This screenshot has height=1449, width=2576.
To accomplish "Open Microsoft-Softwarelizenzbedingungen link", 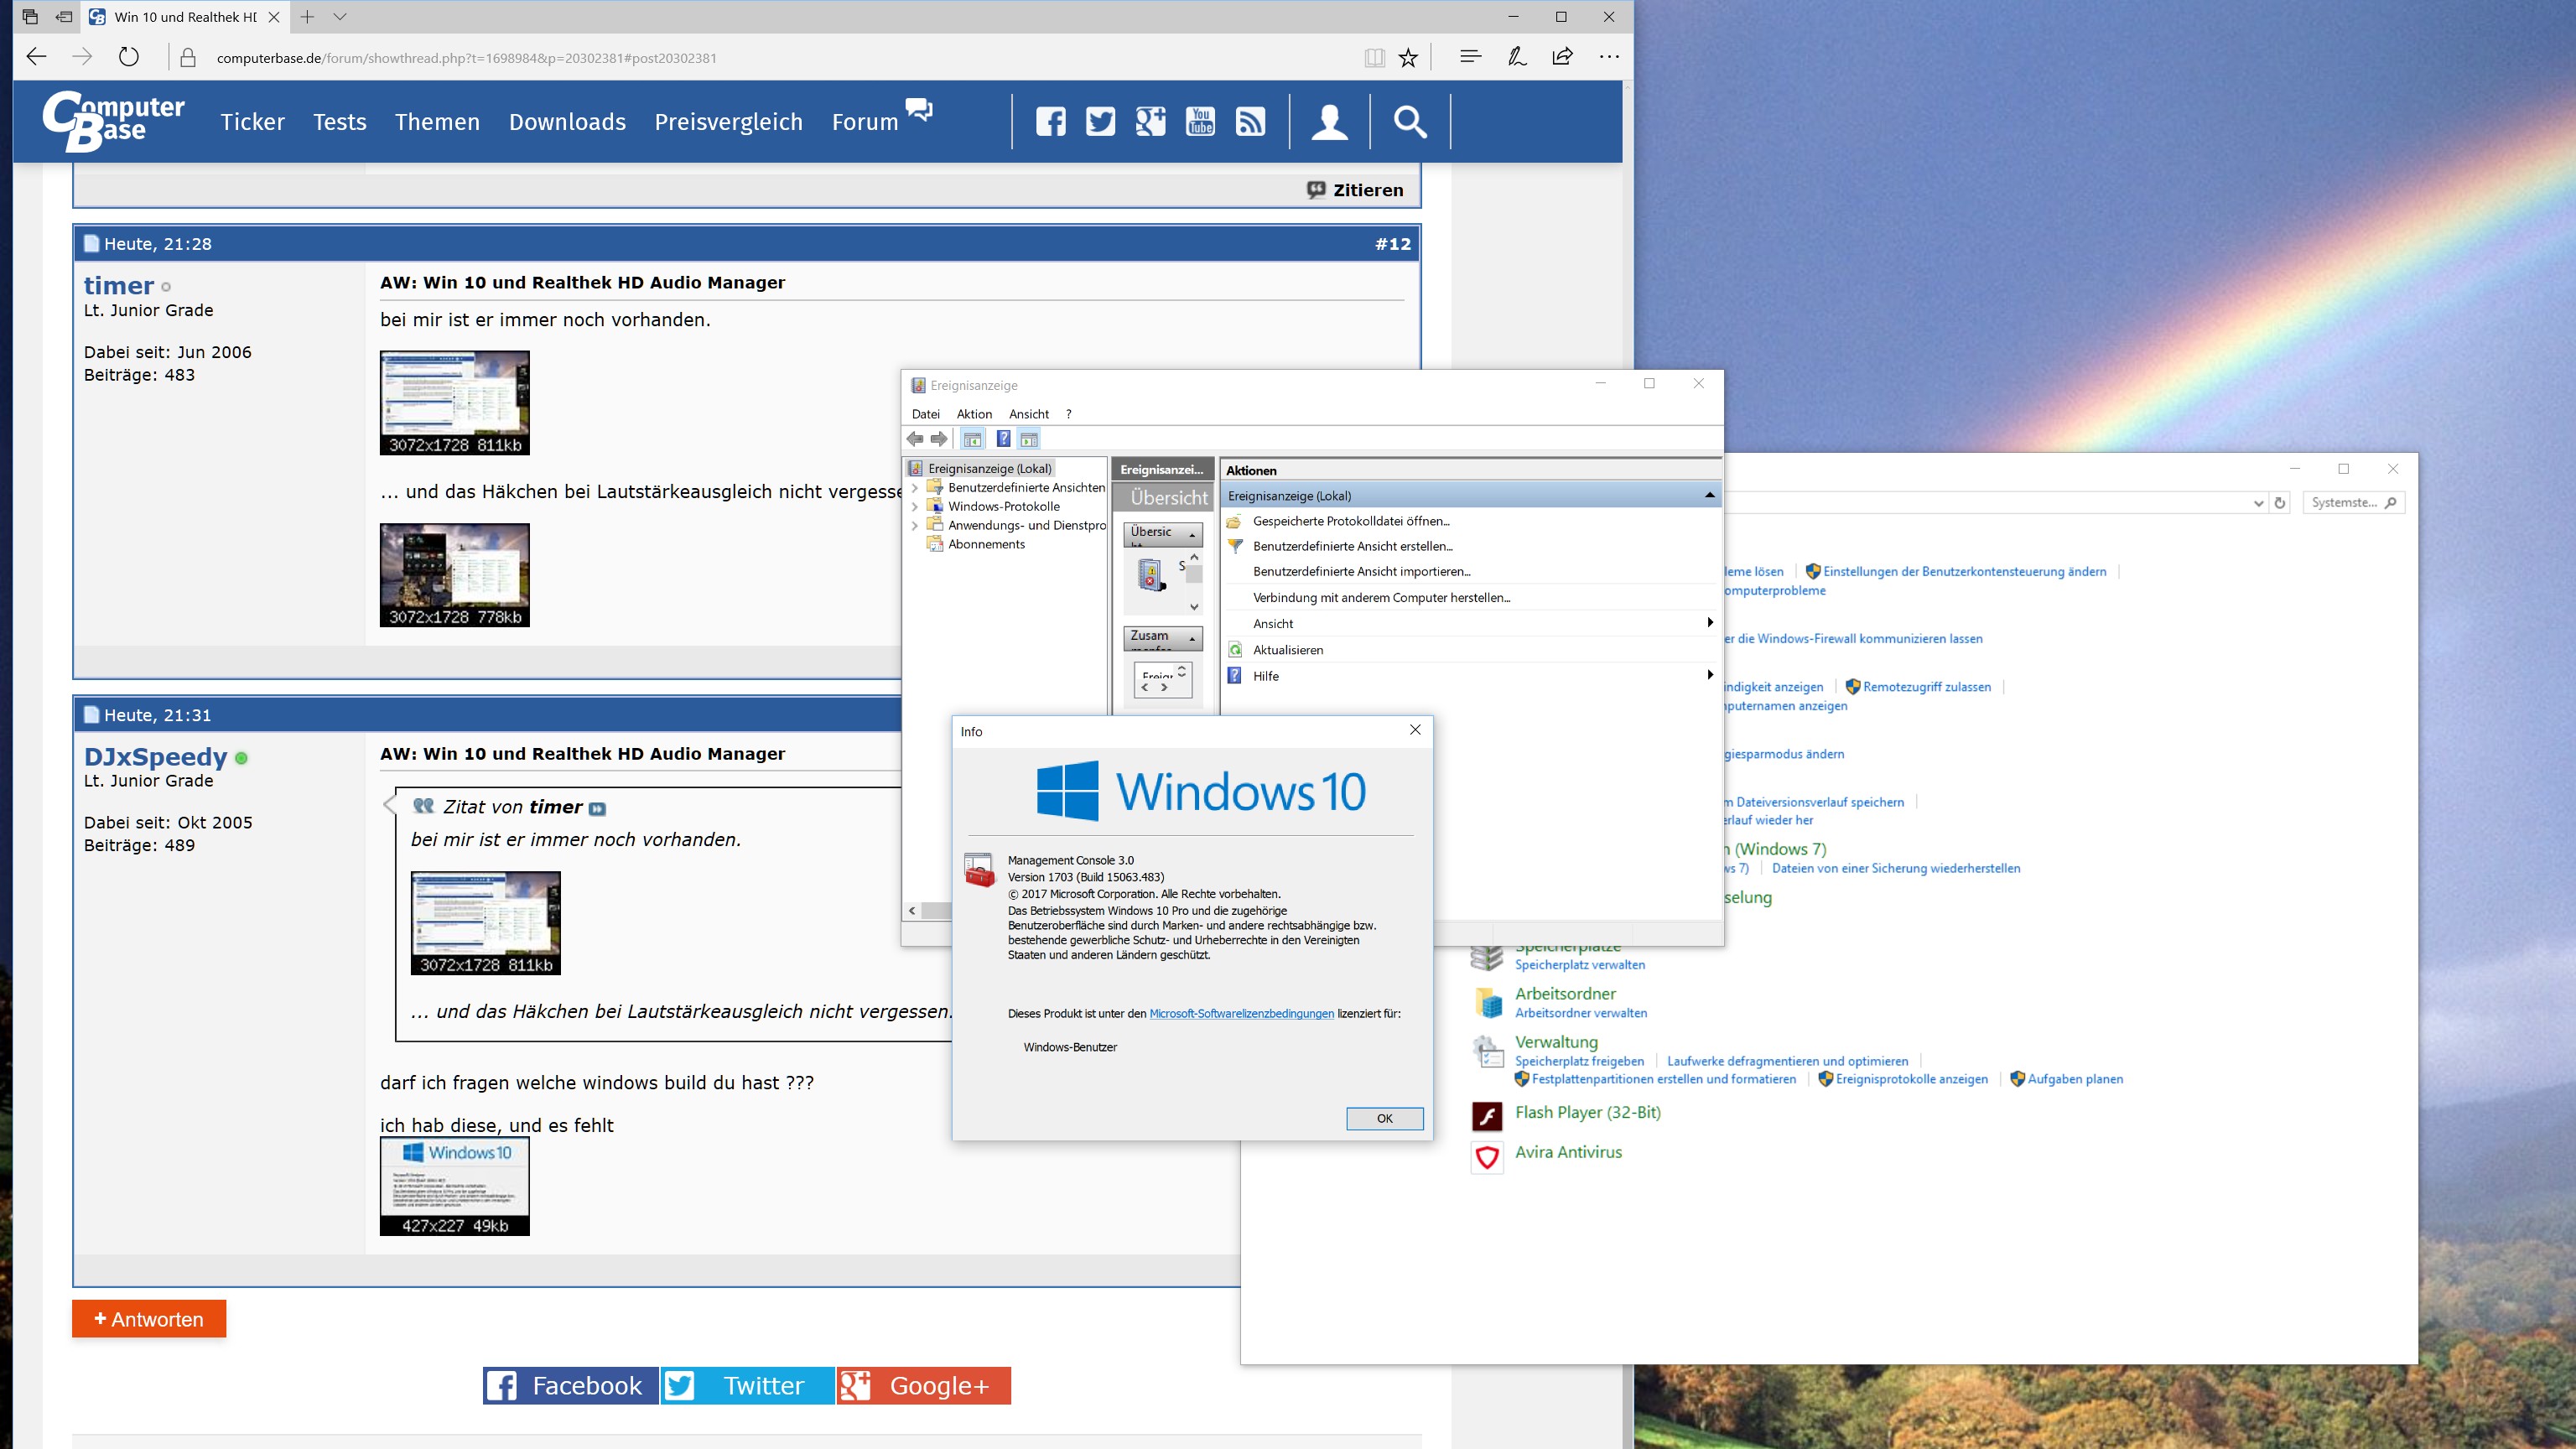I will pyautogui.click(x=1241, y=1014).
